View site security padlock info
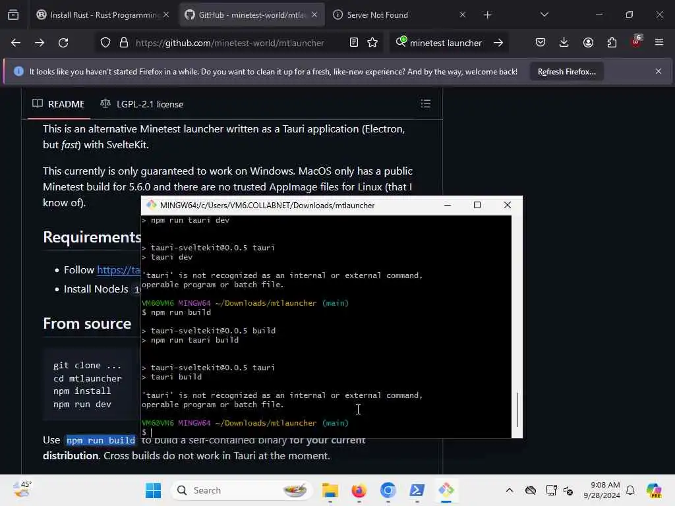 (x=124, y=43)
